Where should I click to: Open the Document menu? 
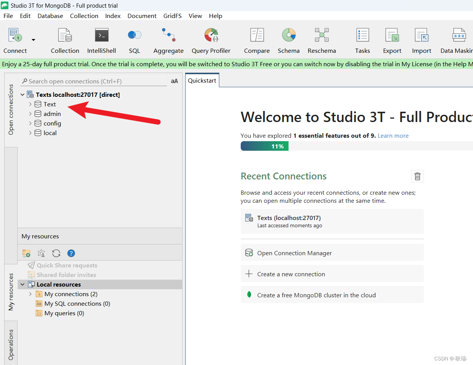[x=142, y=16]
